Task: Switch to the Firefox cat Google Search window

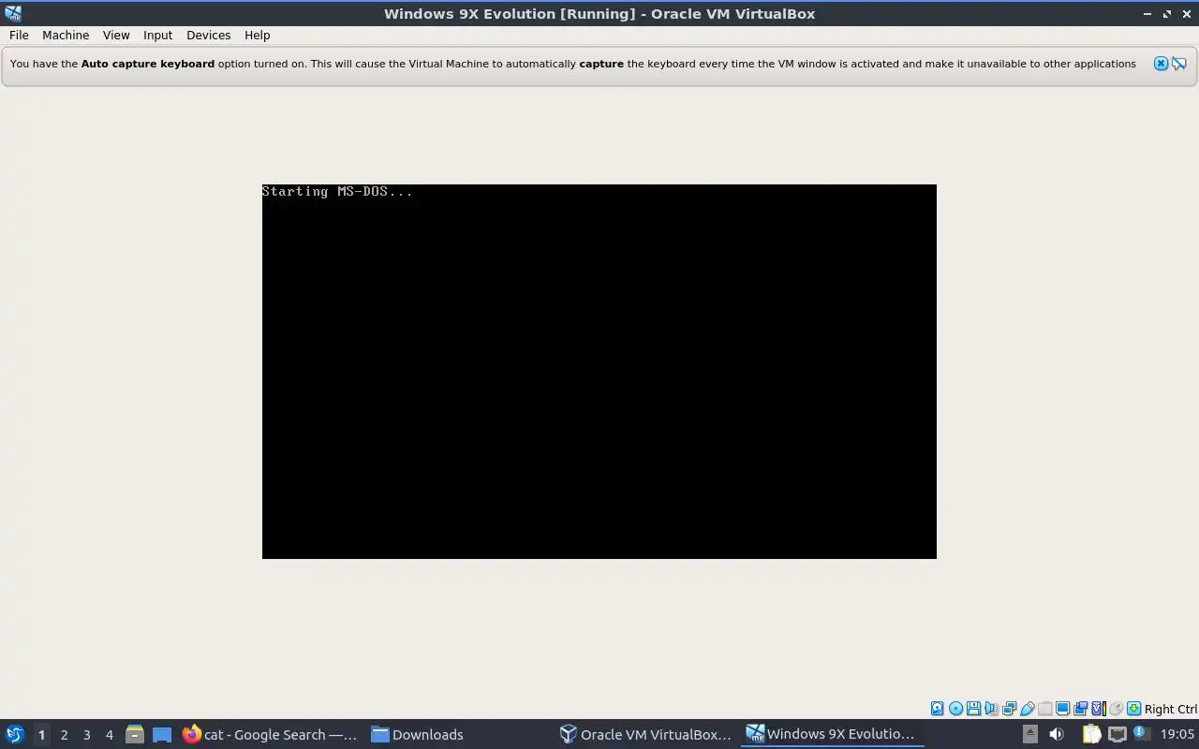Action: 270,734
